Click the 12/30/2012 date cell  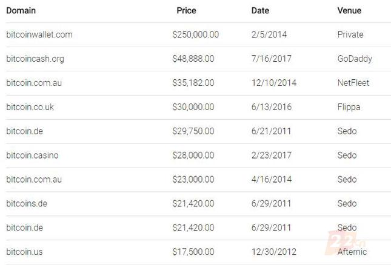tap(274, 251)
